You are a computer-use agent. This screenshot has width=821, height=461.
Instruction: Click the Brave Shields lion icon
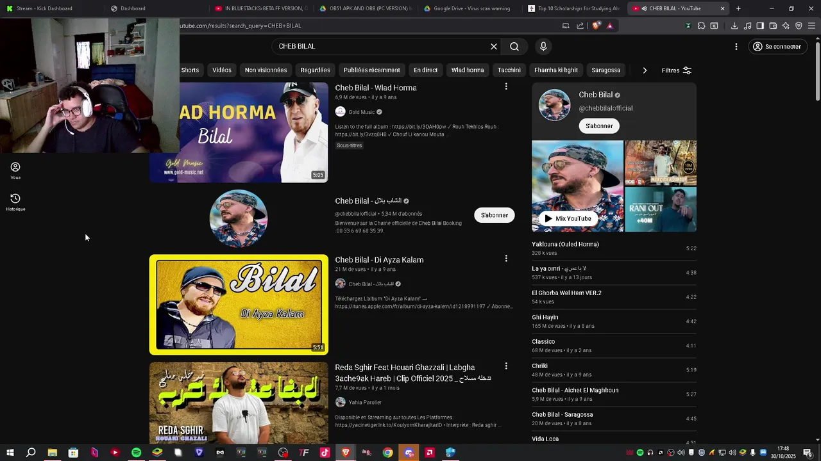(x=597, y=26)
